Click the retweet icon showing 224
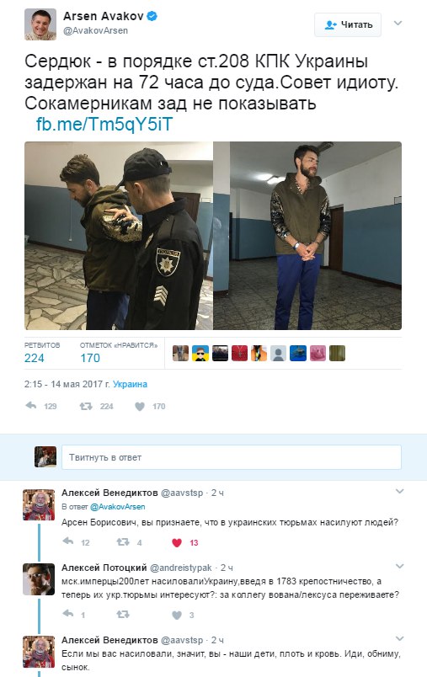The image size is (427, 677). pyautogui.click(x=86, y=406)
